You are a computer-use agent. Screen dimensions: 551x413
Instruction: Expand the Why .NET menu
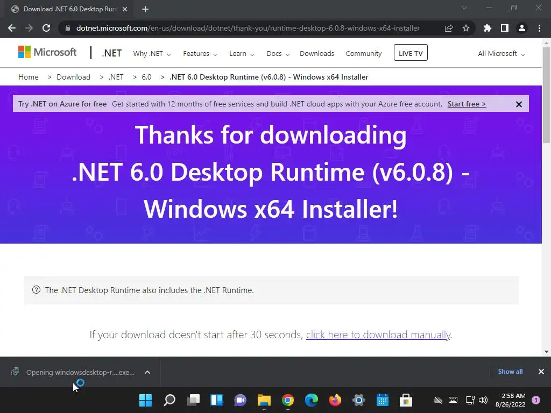pos(152,54)
